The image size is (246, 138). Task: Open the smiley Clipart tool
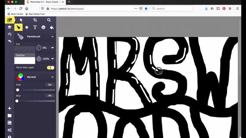coord(43,27)
